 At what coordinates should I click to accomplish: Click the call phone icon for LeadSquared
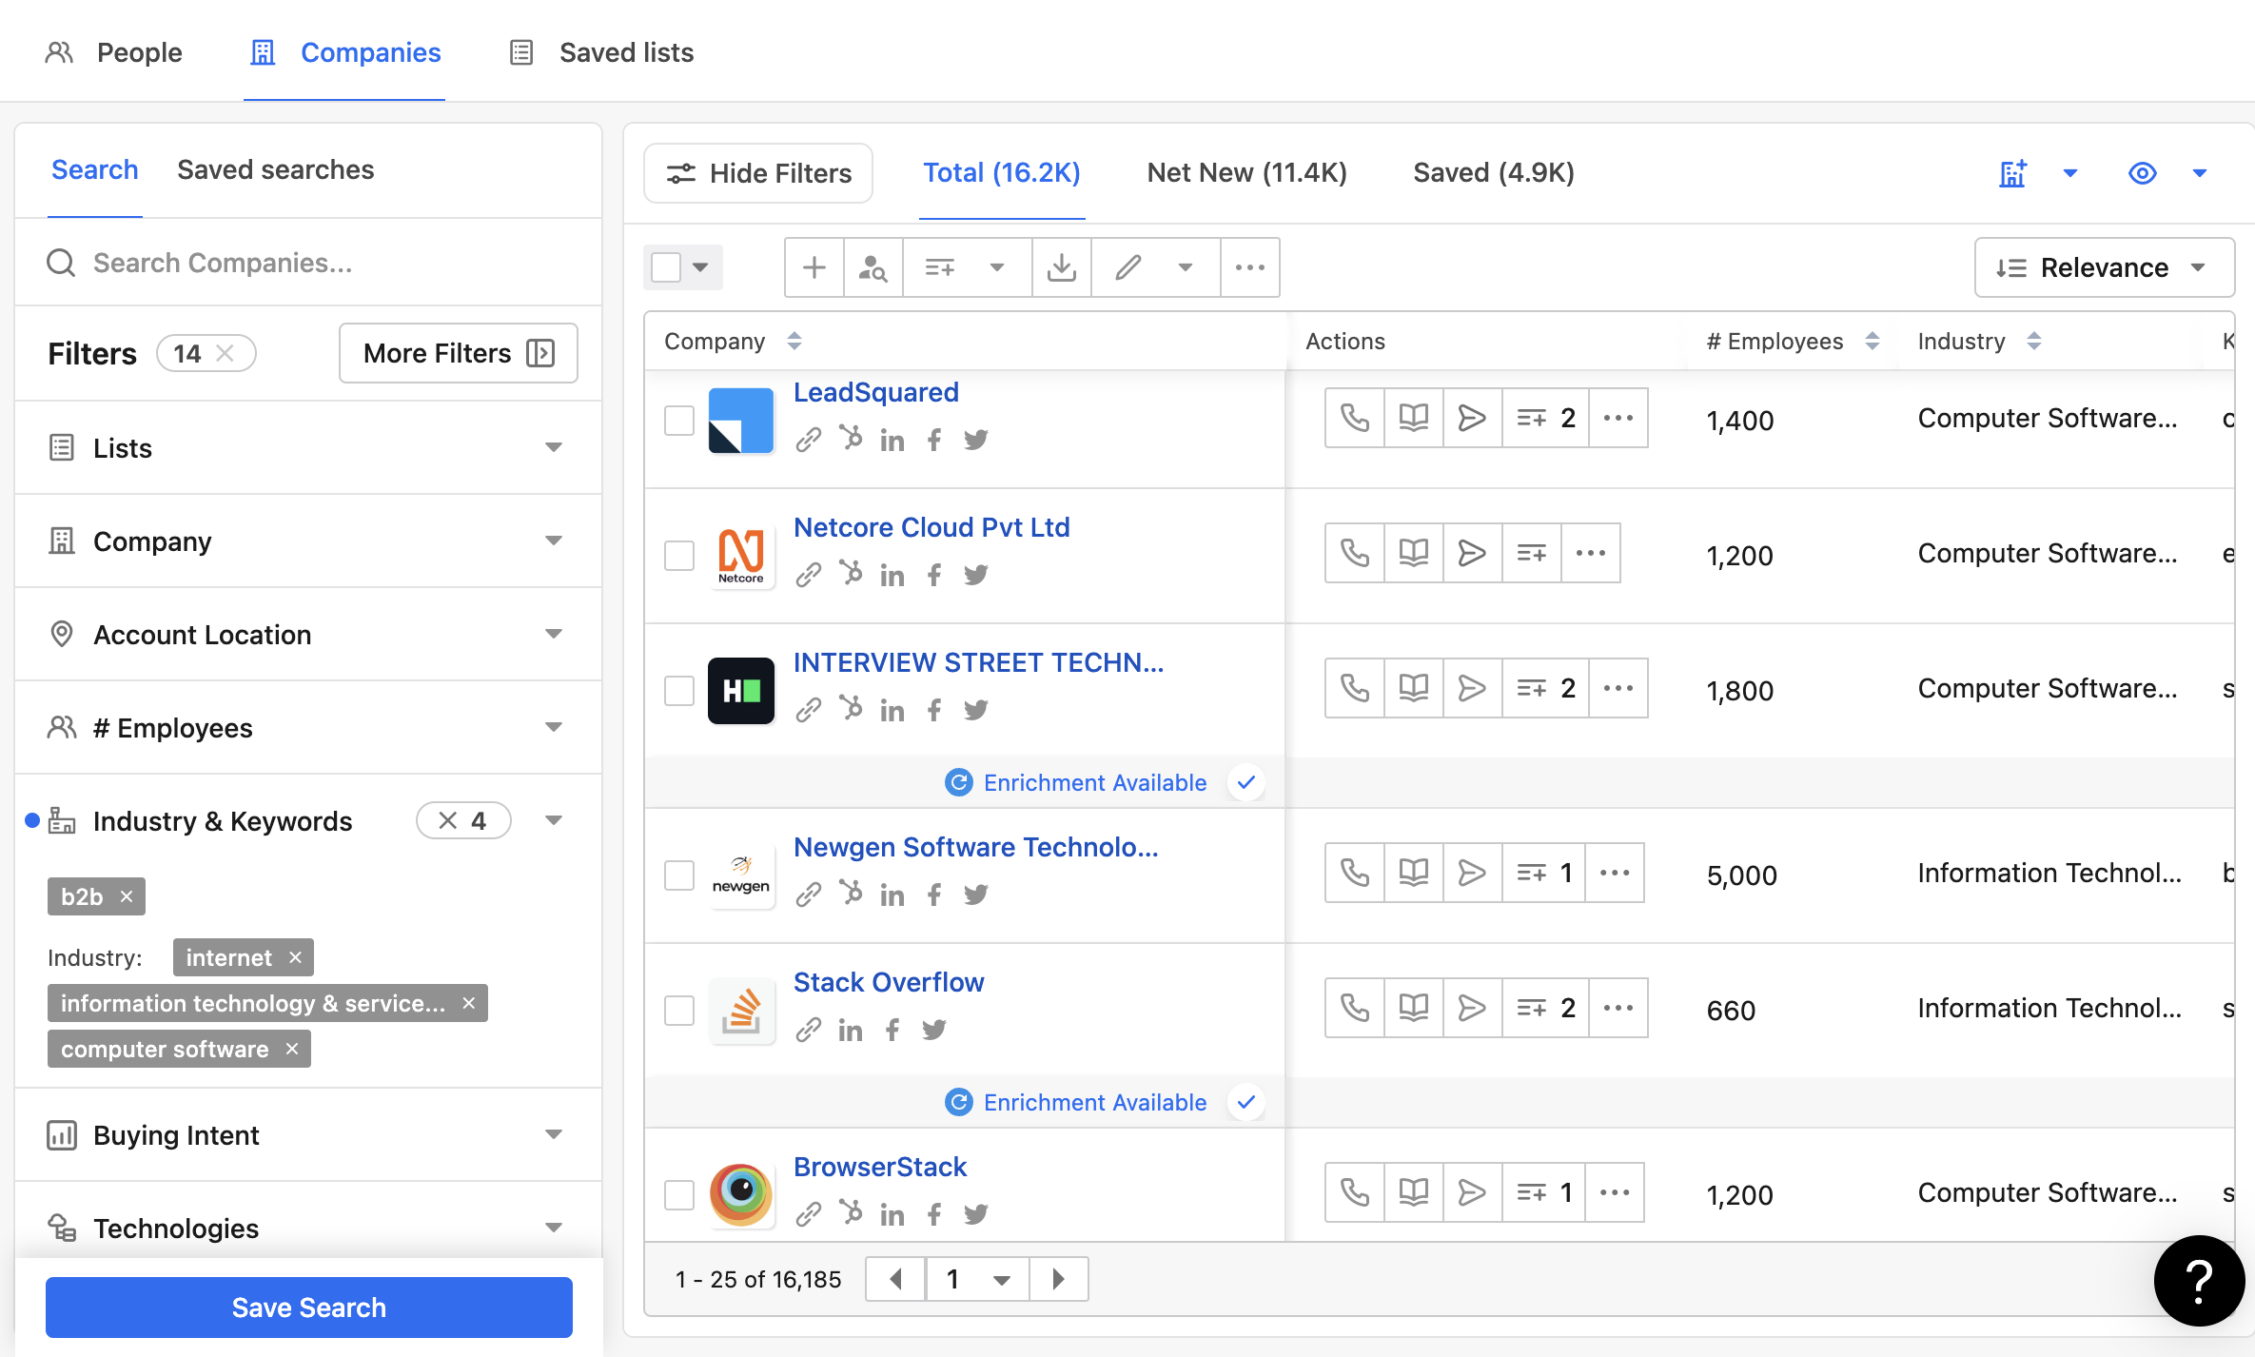(1354, 418)
